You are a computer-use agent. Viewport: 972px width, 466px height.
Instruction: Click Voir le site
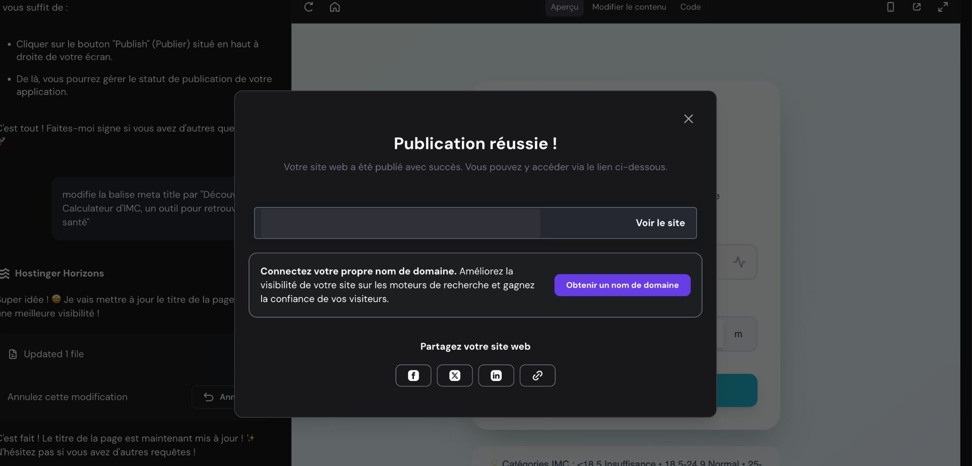click(x=660, y=223)
